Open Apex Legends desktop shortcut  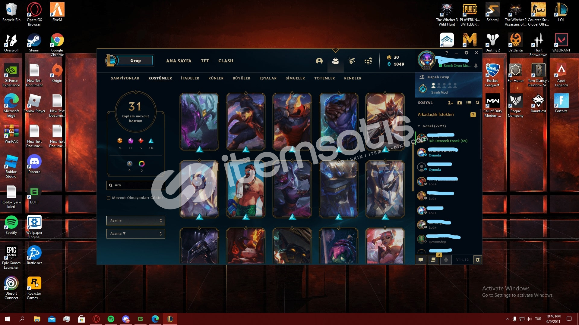point(561,75)
